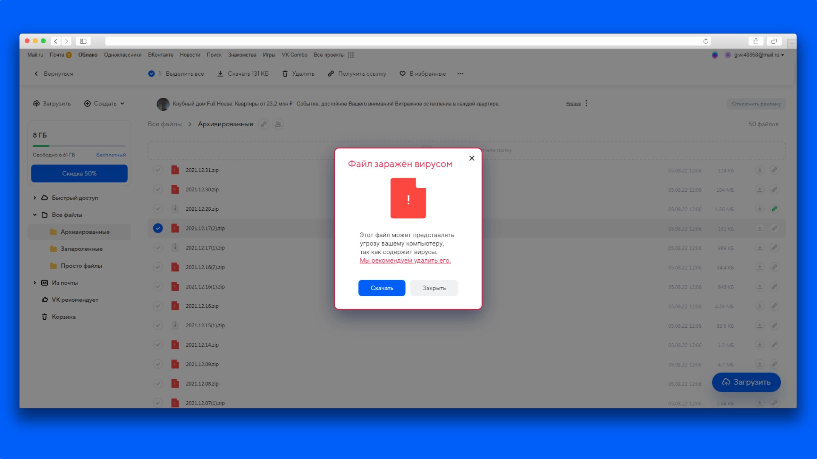The width and height of the screenshot is (817, 459).
Task: Add to favorites with heart icon
Action: click(403, 74)
